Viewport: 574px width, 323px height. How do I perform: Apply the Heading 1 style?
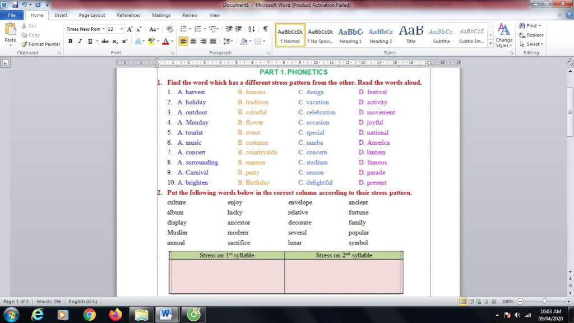tap(350, 35)
